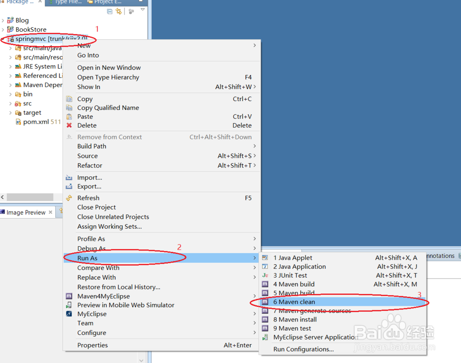This screenshot has height=363, width=461.
Task: Open the Show In submenu
Action: 162,87
